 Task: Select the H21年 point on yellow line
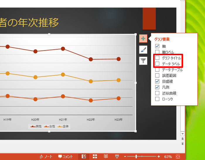(x=63, y=75)
